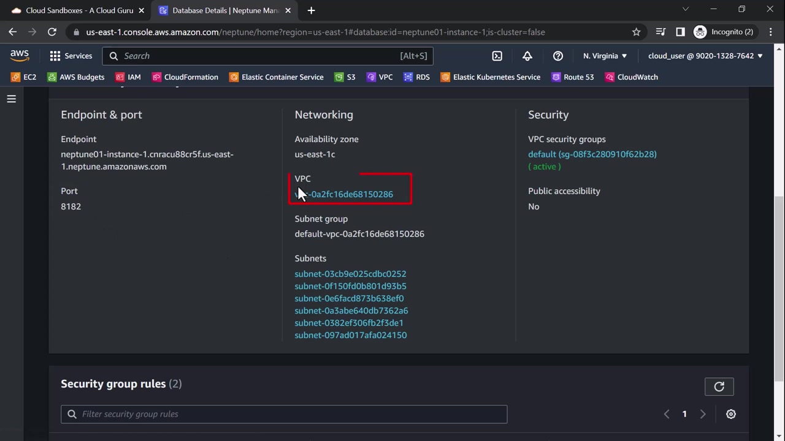Open the browser side panel icon
This screenshot has width=785, height=441.
tap(680, 32)
